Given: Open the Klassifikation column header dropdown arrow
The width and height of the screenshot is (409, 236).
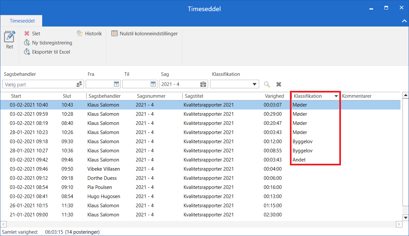Looking at the screenshot, I should [x=336, y=96].
